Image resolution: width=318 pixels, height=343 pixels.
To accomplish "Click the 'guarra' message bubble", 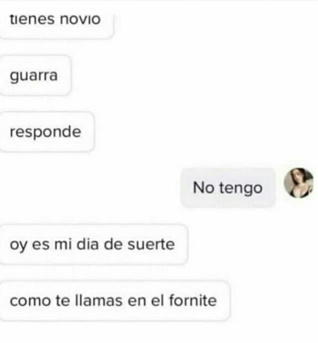I will [x=35, y=75].
